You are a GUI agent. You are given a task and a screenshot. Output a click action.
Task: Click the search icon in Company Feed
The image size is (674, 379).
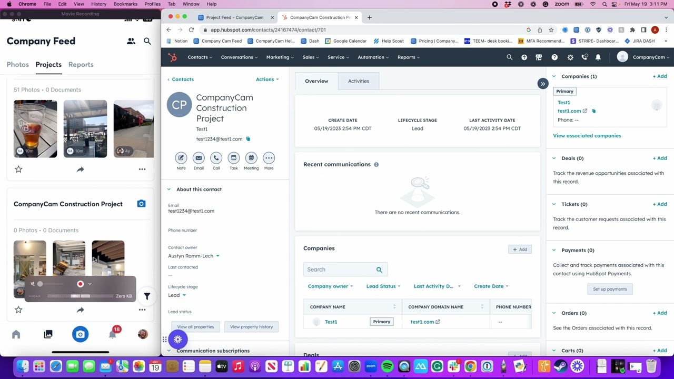pyautogui.click(x=147, y=41)
